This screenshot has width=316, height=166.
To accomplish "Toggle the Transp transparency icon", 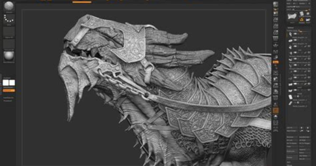I will pos(276,105).
